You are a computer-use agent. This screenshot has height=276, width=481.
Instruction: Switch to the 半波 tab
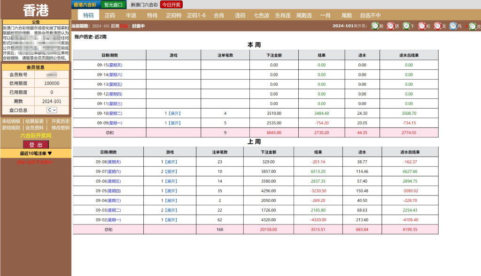click(x=131, y=15)
